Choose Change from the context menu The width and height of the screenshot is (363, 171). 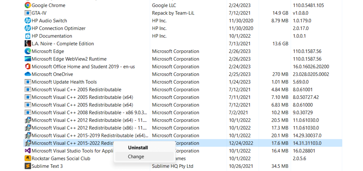click(x=136, y=157)
